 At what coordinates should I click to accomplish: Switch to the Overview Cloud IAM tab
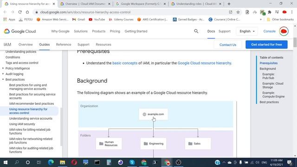[85, 4]
